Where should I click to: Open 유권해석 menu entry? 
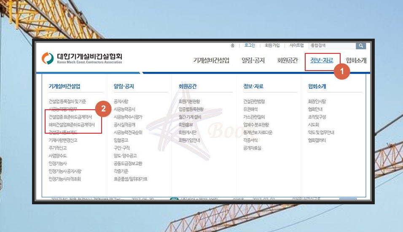[250, 109]
